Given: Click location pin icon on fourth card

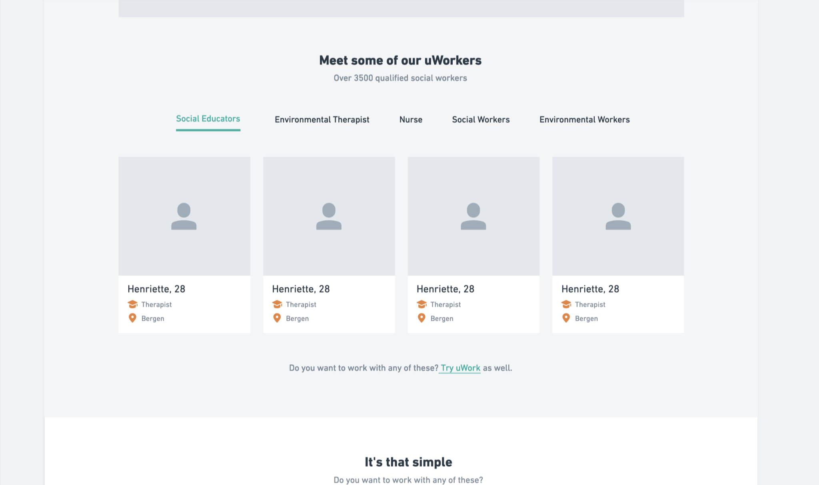Looking at the screenshot, I should point(566,318).
